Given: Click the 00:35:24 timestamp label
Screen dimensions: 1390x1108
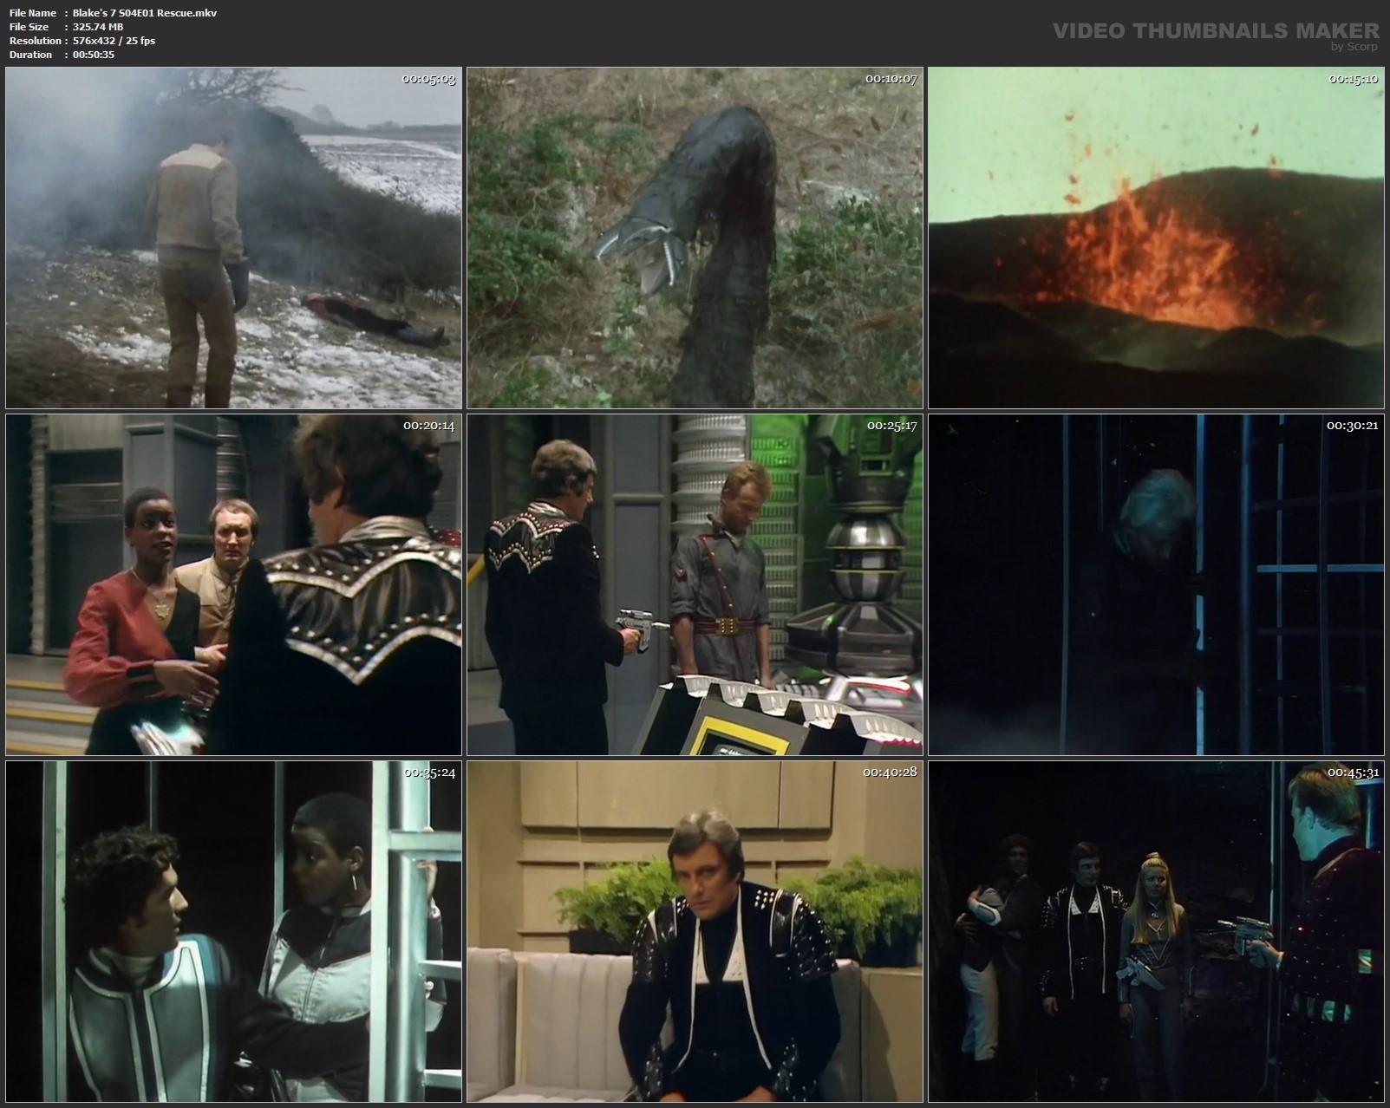Looking at the screenshot, I should [428, 772].
